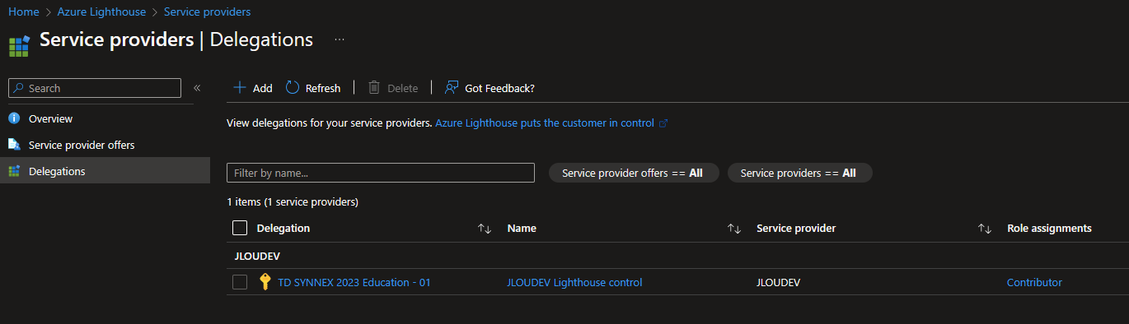This screenshot has height=324, width=1129.
Task: Click the external link icon
Action: [663, 123]
